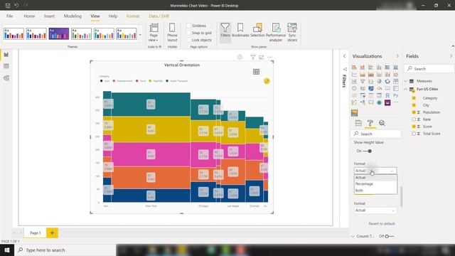
Task: Collapse the Fields pane
Action: click(x=451, y=56)
